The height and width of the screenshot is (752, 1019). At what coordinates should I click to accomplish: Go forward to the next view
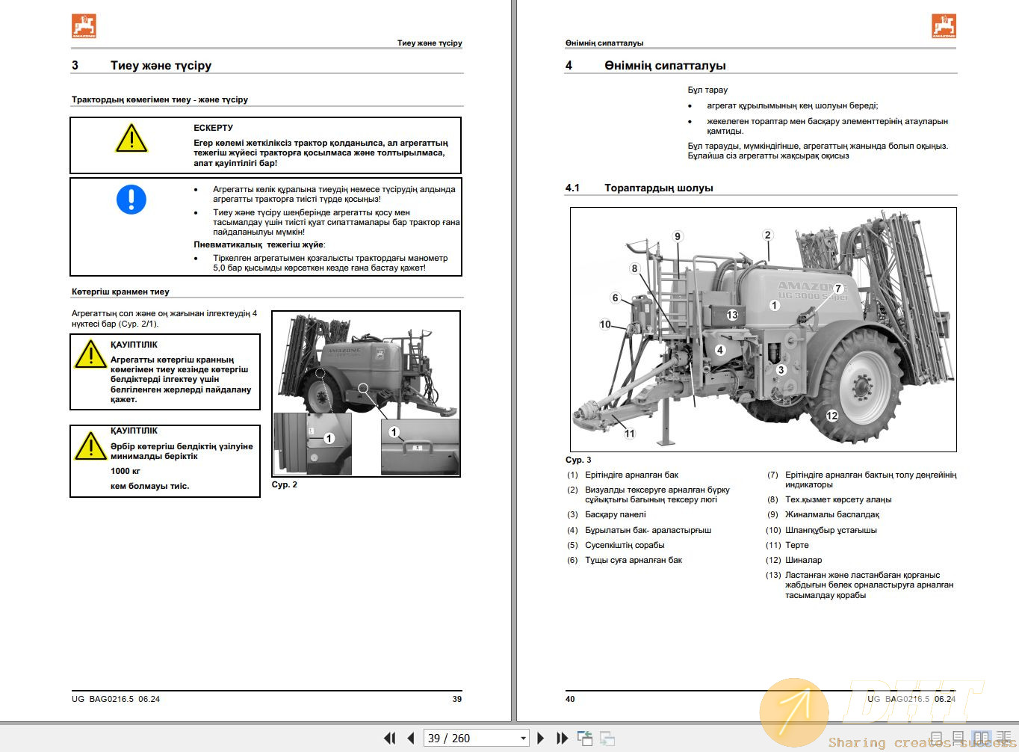pos(607,738)
